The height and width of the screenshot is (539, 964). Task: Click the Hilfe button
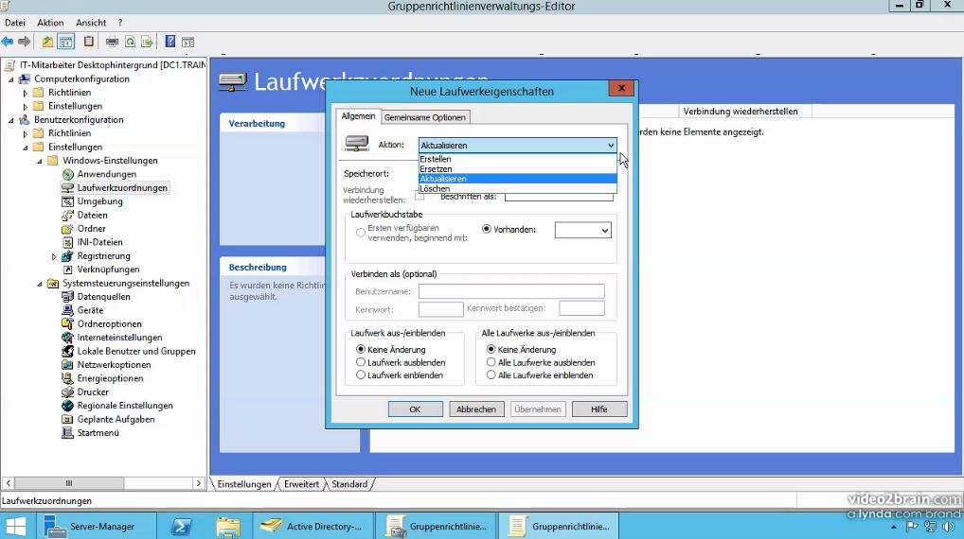click(598, 409)
